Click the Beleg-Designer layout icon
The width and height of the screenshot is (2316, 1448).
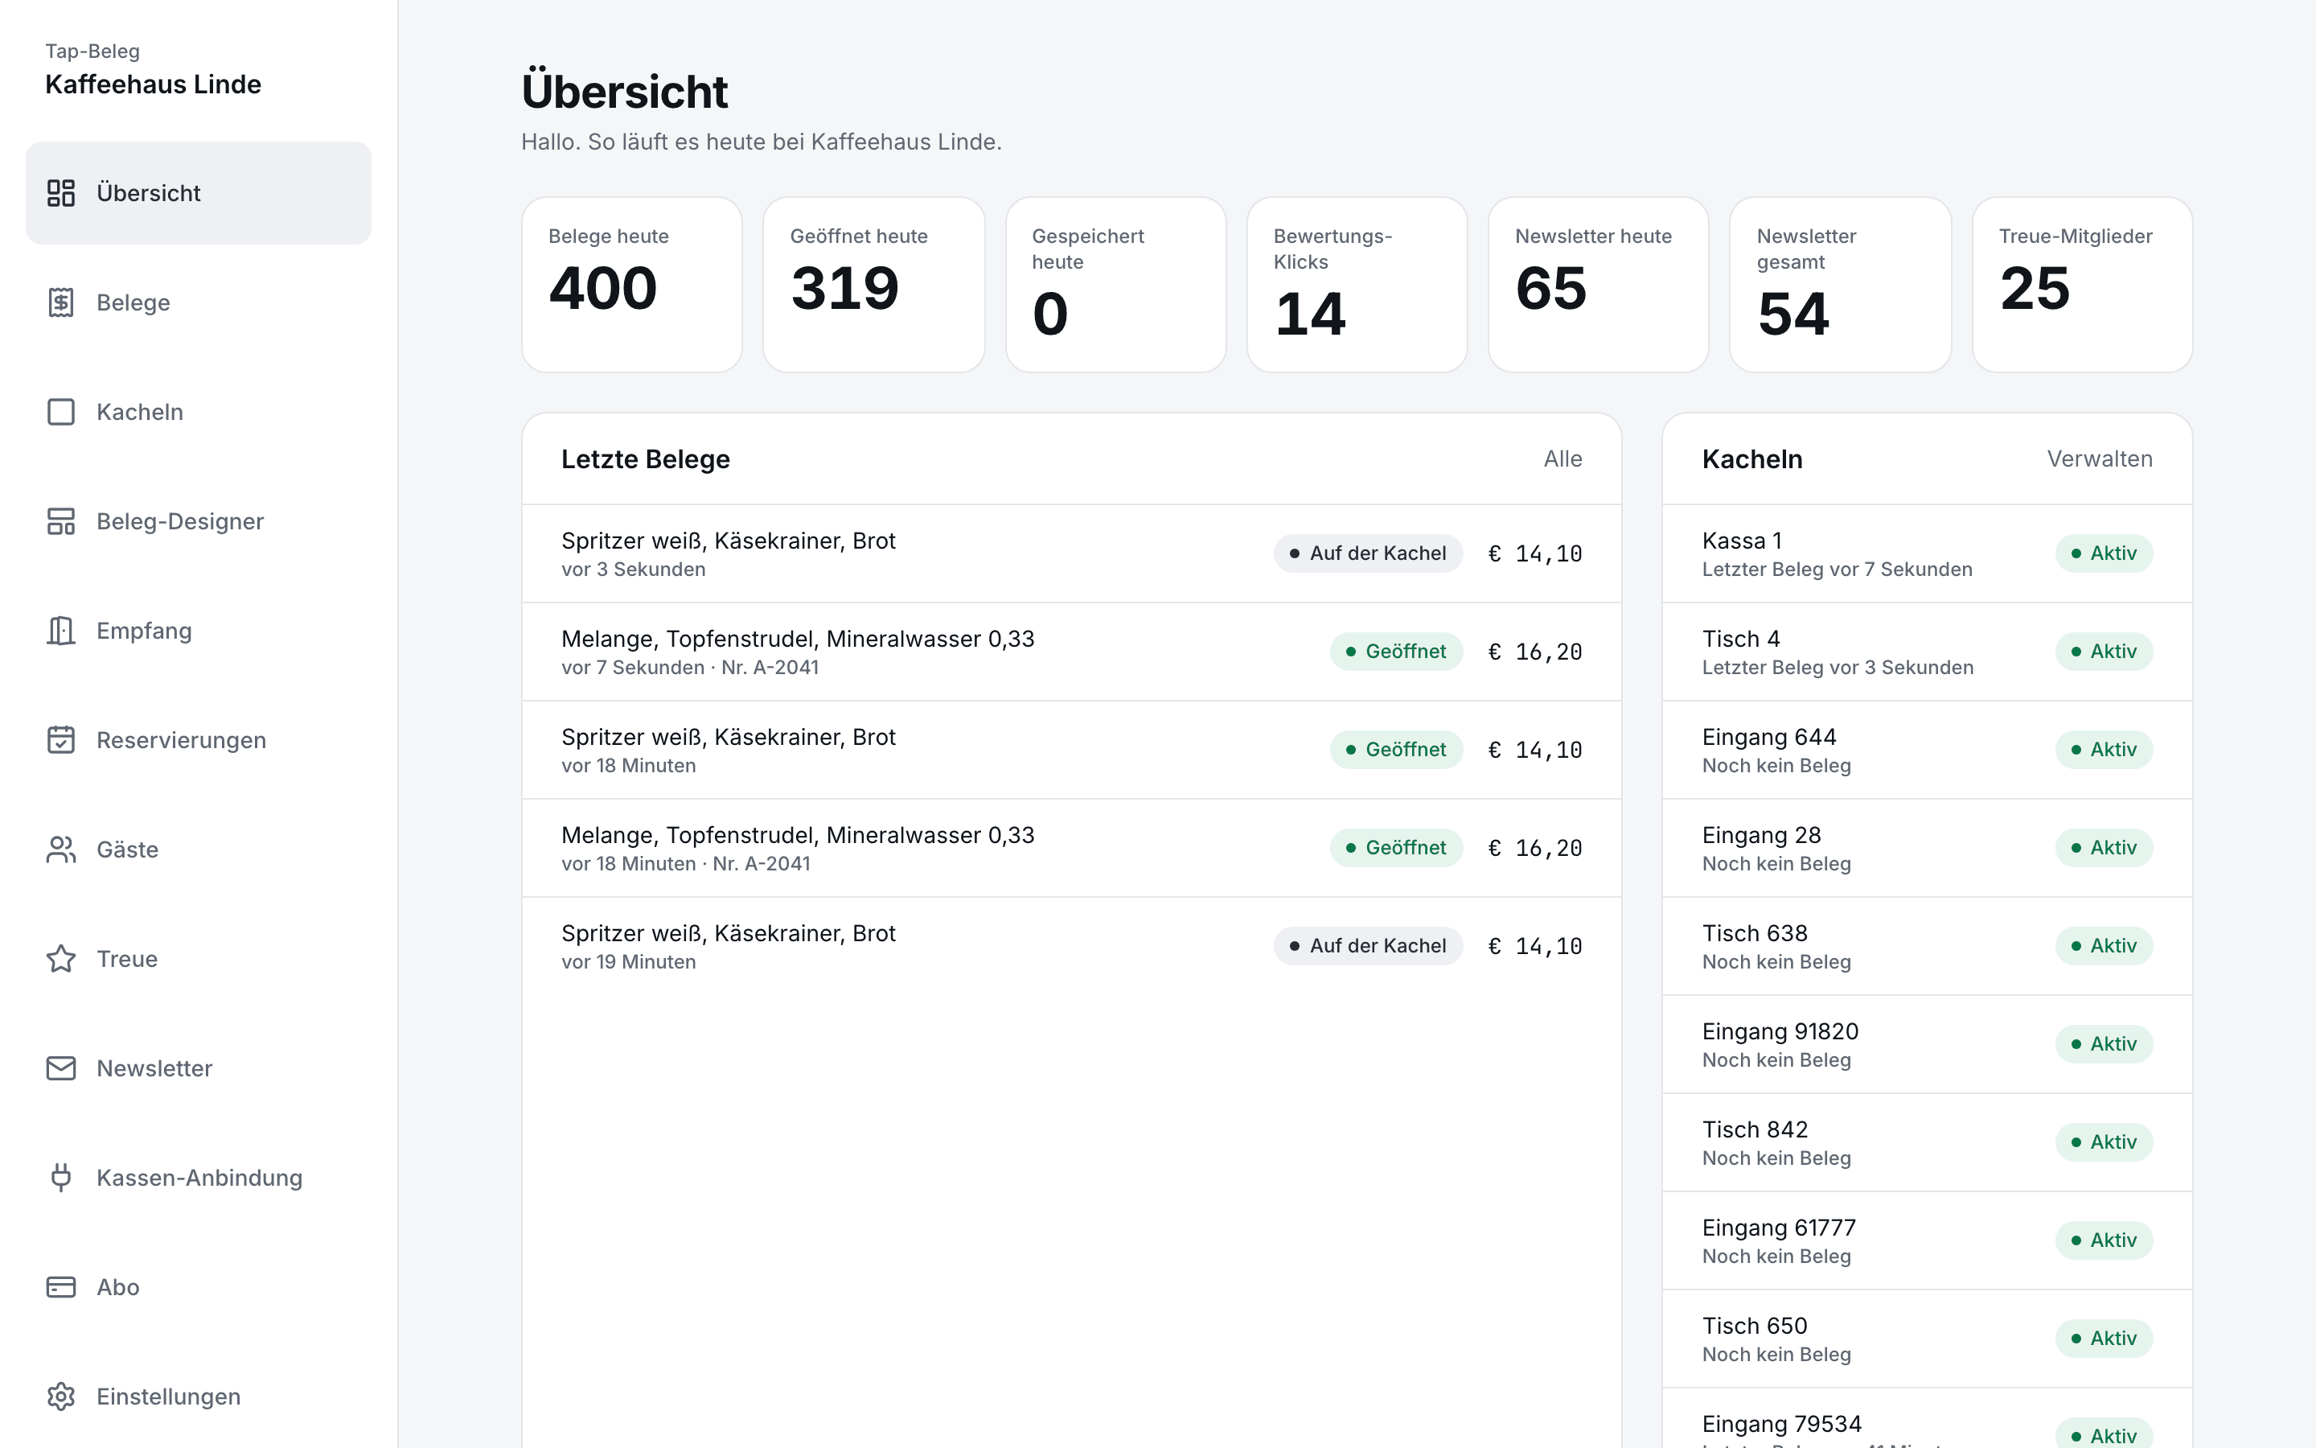pos(61,522)
